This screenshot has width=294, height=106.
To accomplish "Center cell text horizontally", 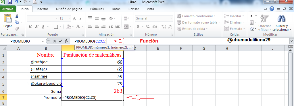I will click(97, 27).
